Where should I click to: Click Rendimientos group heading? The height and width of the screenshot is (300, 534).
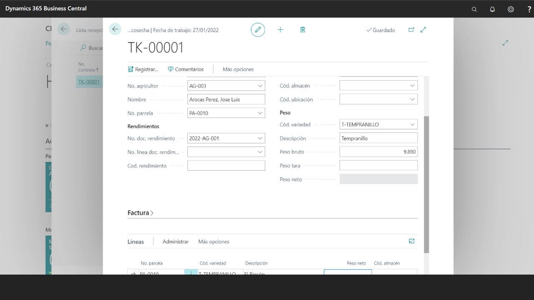[143, 126]
